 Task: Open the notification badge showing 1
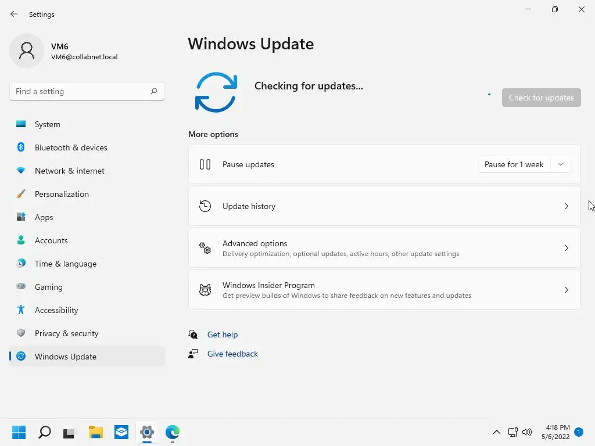pyautogui.click(x=579, y=432)
